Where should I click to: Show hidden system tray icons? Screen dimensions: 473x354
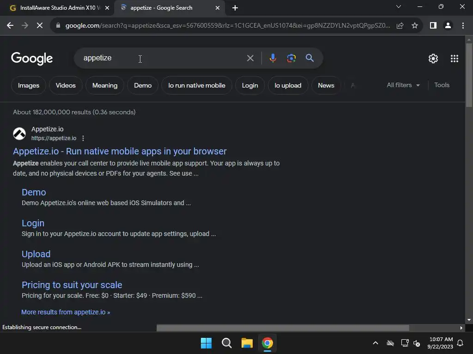pos(376,343)
